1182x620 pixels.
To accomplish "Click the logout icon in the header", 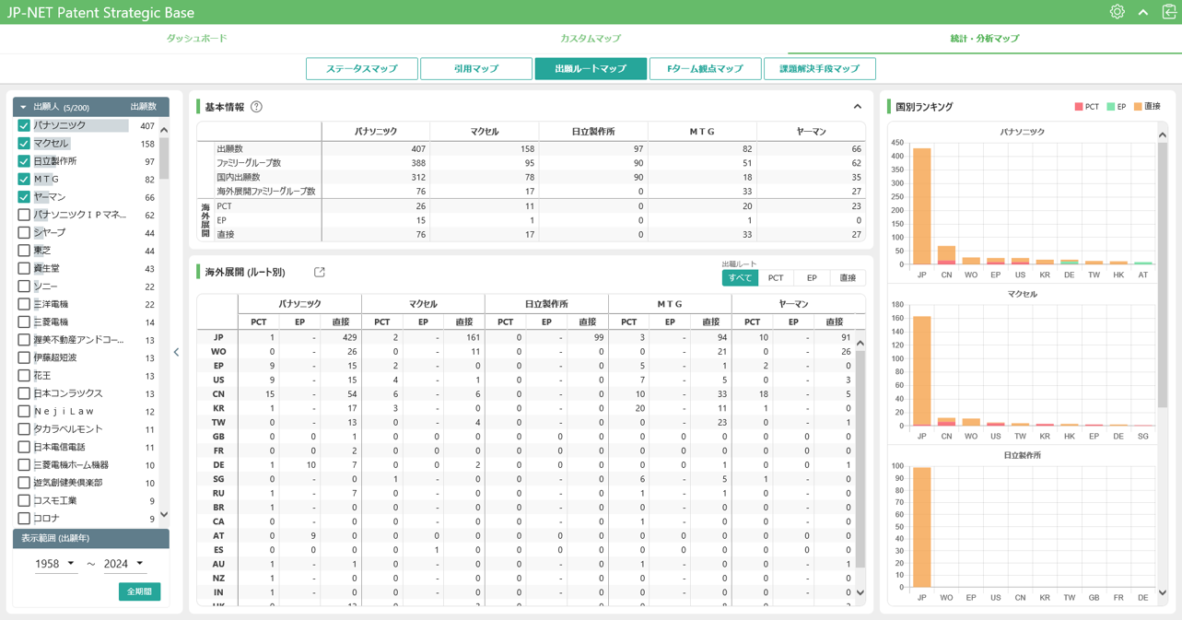I will (1169, 12).
